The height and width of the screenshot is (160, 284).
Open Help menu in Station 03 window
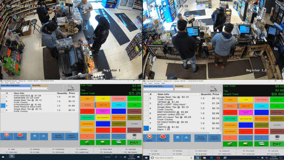[x=163, y=83]
